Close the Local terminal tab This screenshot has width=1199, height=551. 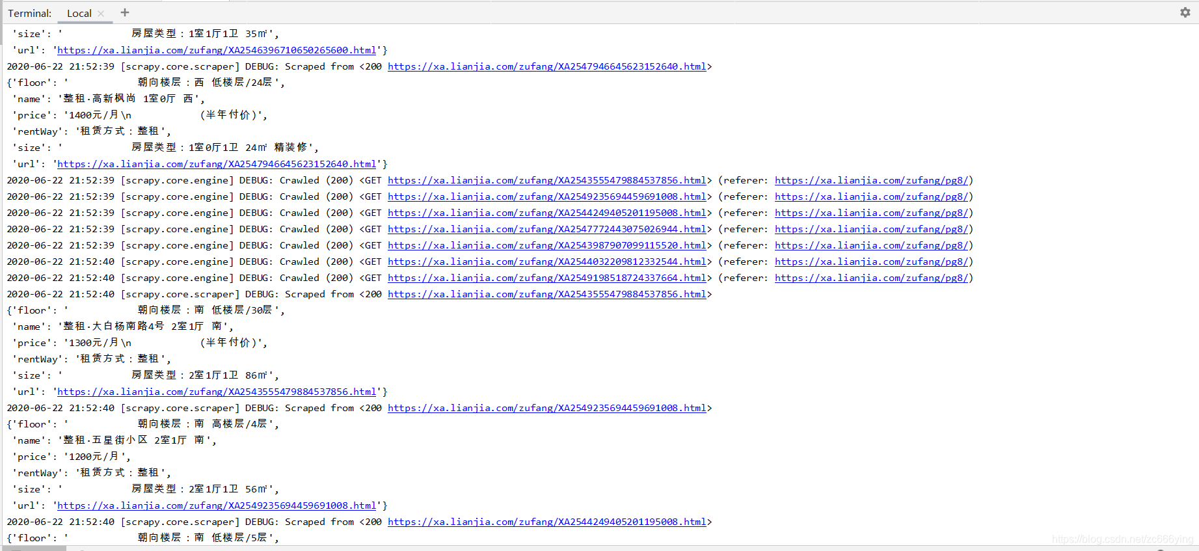pos(101,14)
